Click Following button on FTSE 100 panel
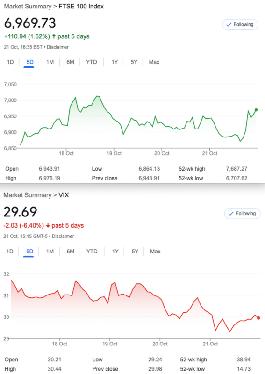265x374 pixels. [240, 25]
